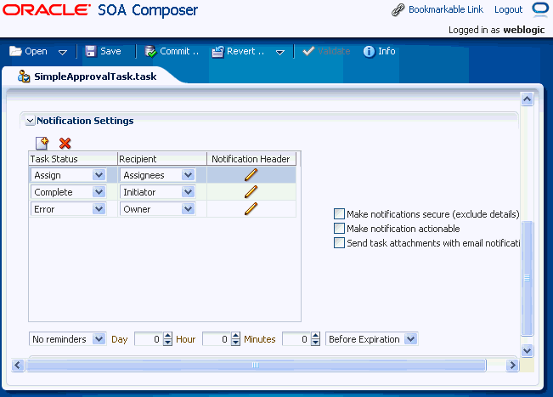Open the Error task status dropdown

[x=99, y=209]
